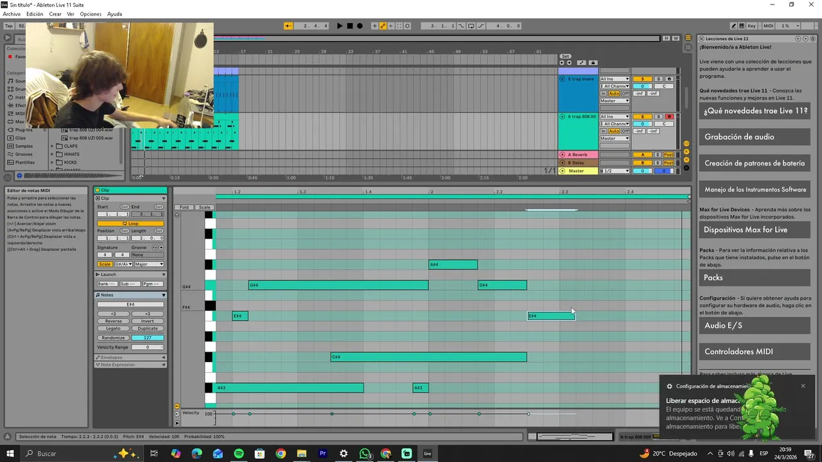The image size is (822, 462).
Task: Toggle MIDI Map Mode switch
Action: pos(769,26)
